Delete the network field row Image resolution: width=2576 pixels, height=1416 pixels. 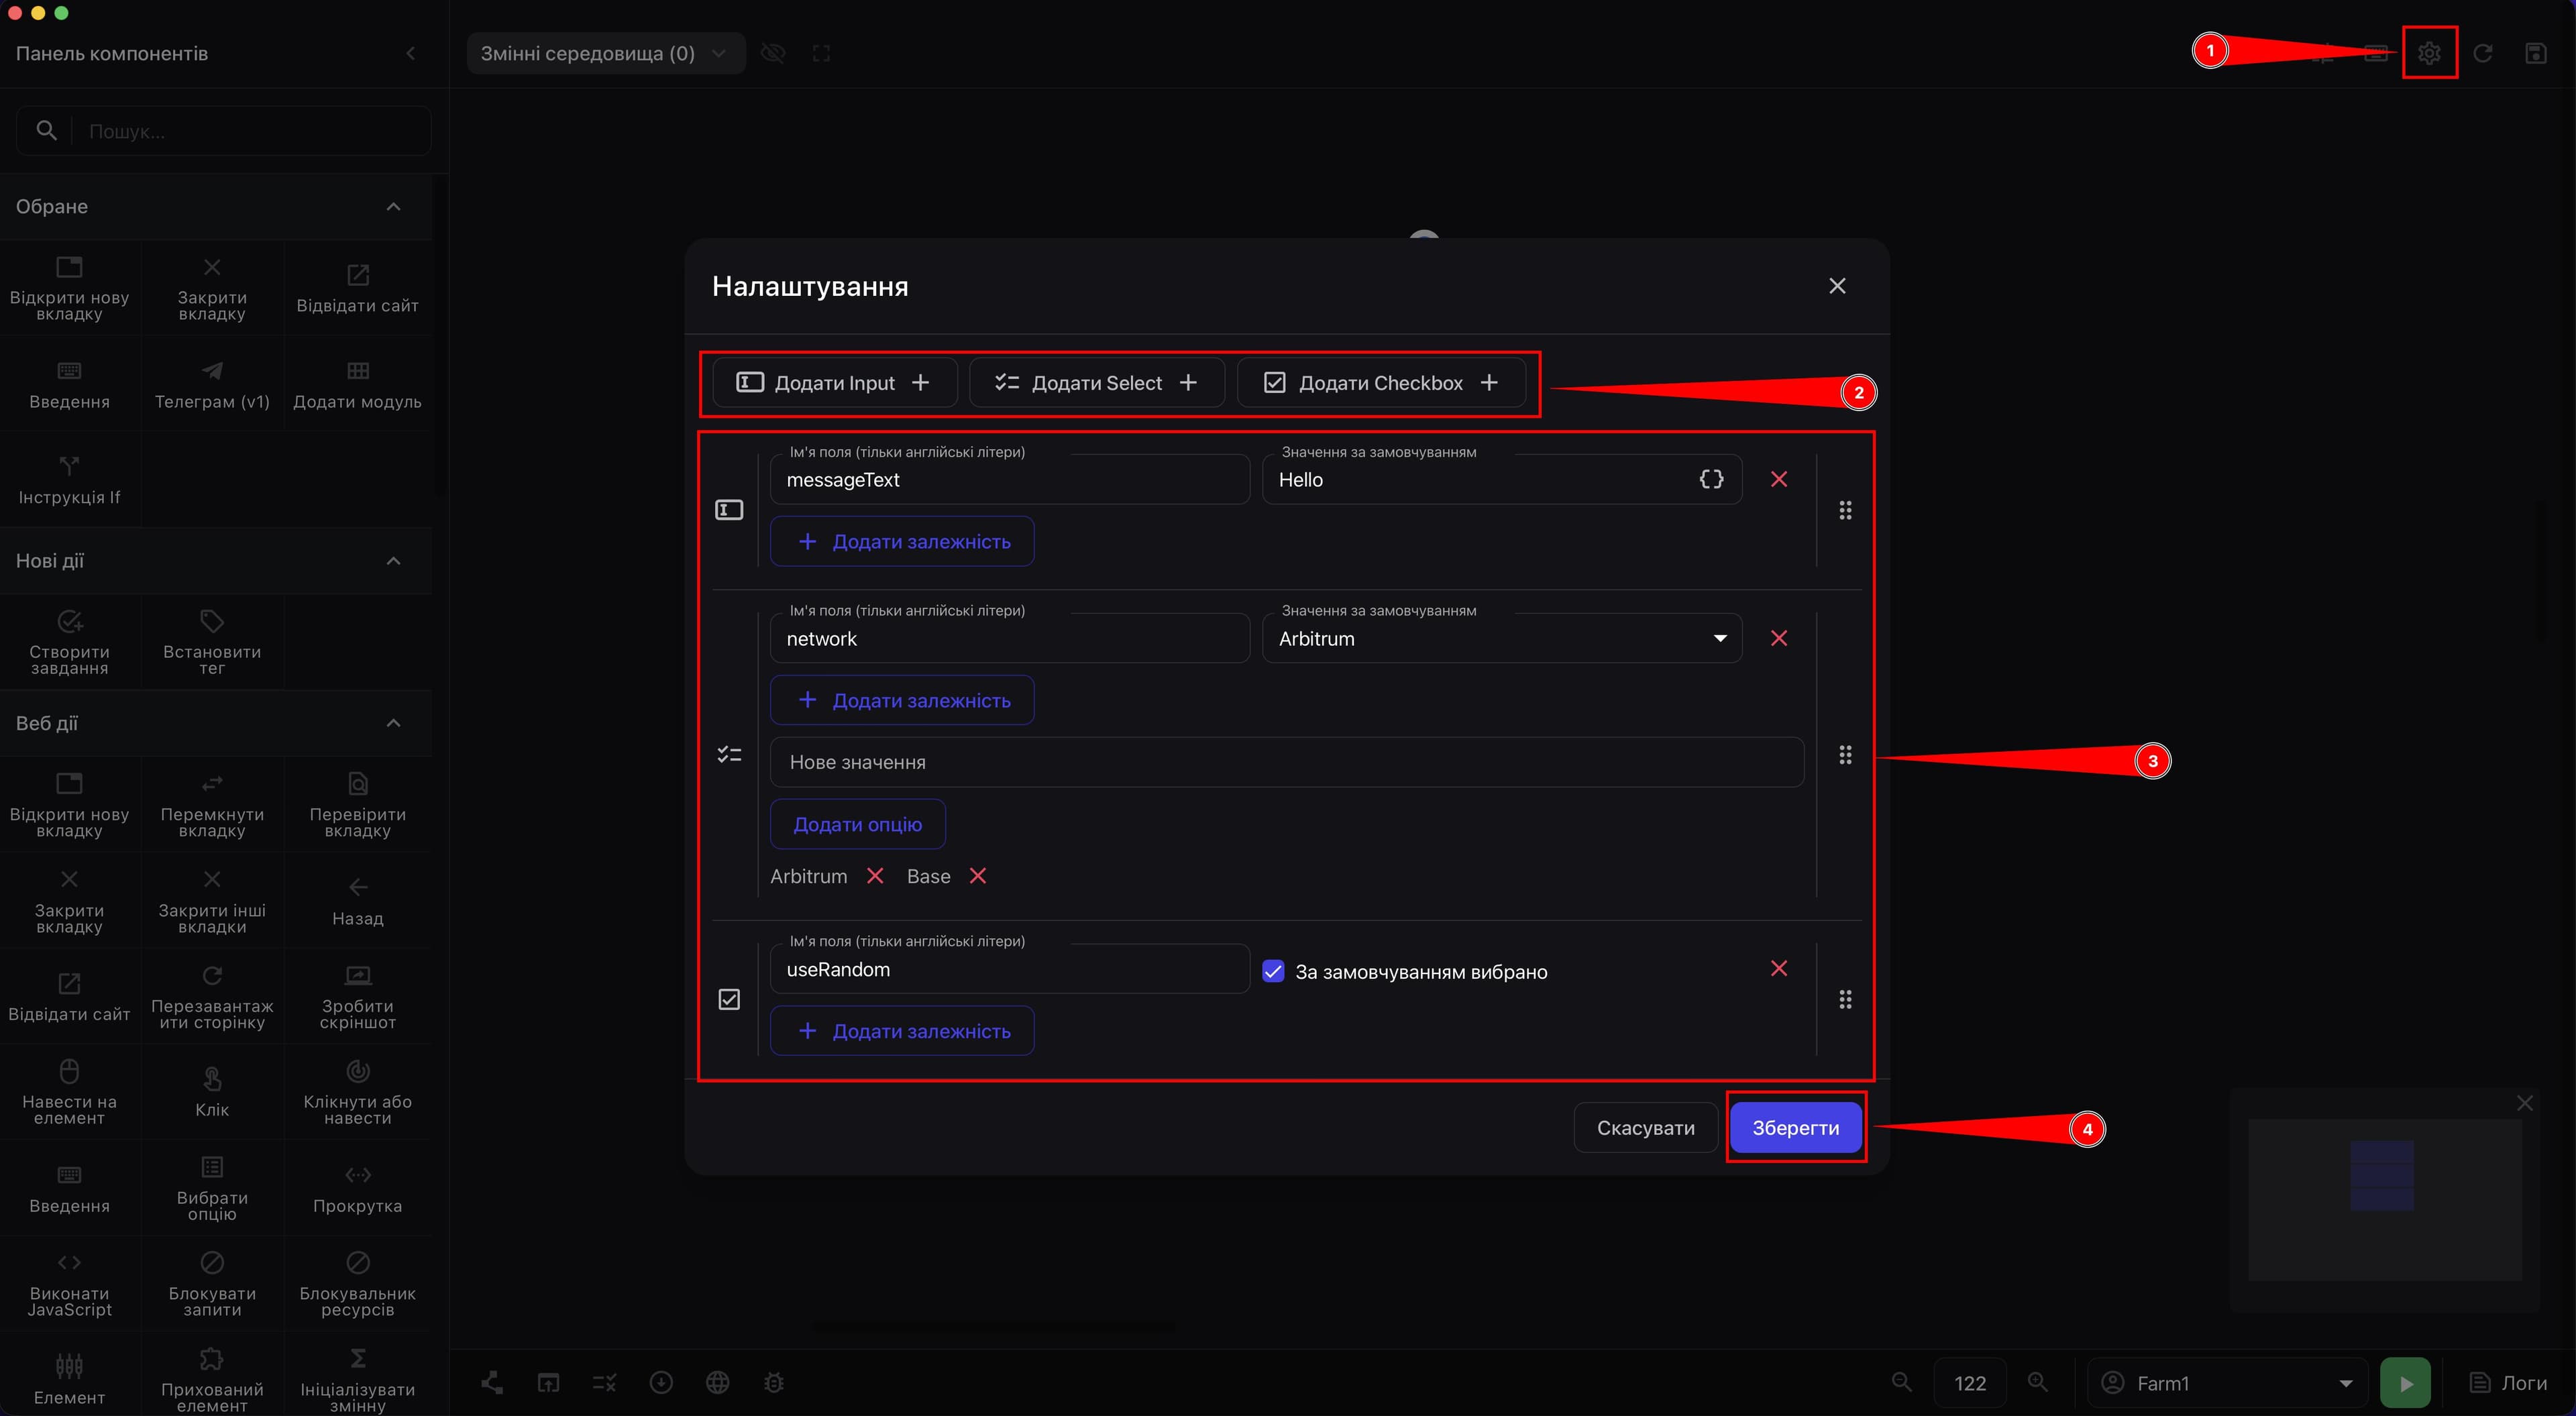point(1779,638)
